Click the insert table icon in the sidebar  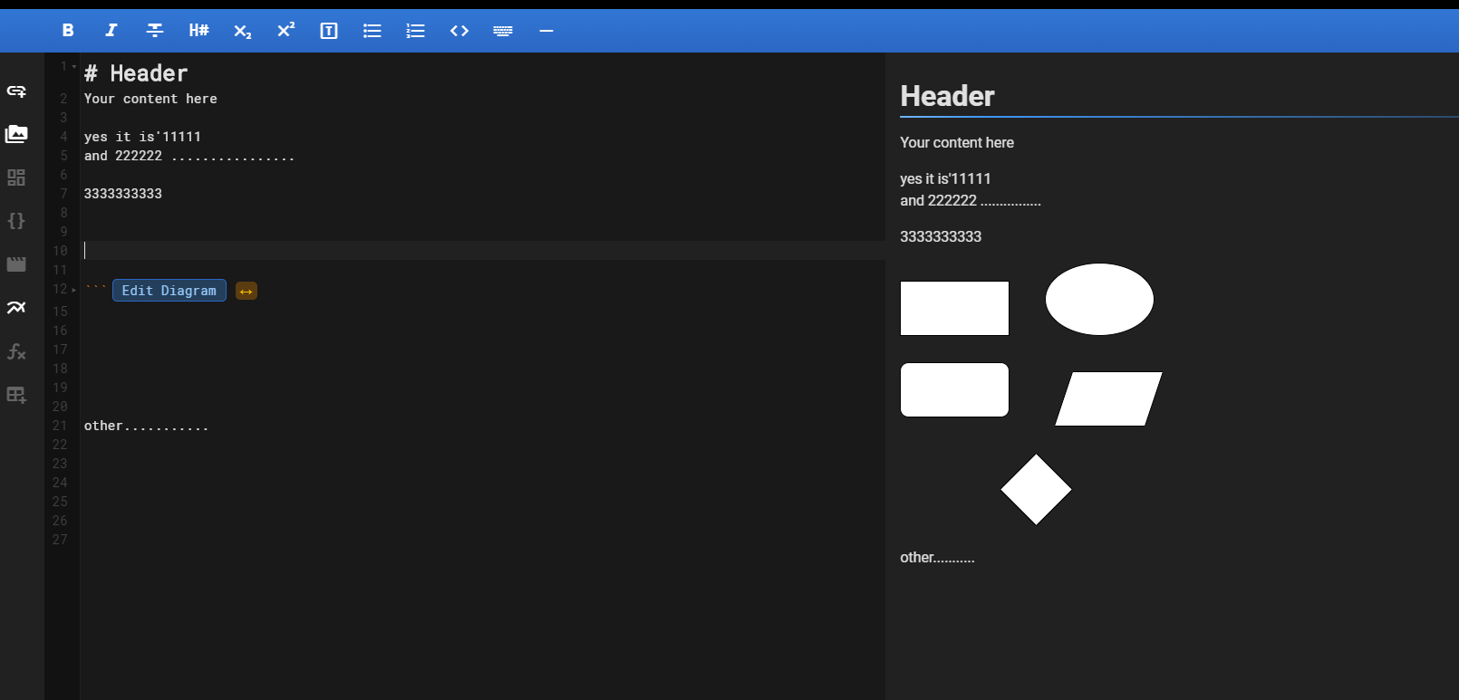pyautogui.click(x=16, y=395)
